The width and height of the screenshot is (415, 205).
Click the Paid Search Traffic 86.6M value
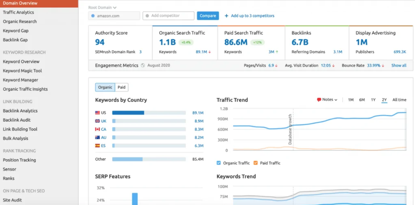pyautogui.click(x=236, y=42)
